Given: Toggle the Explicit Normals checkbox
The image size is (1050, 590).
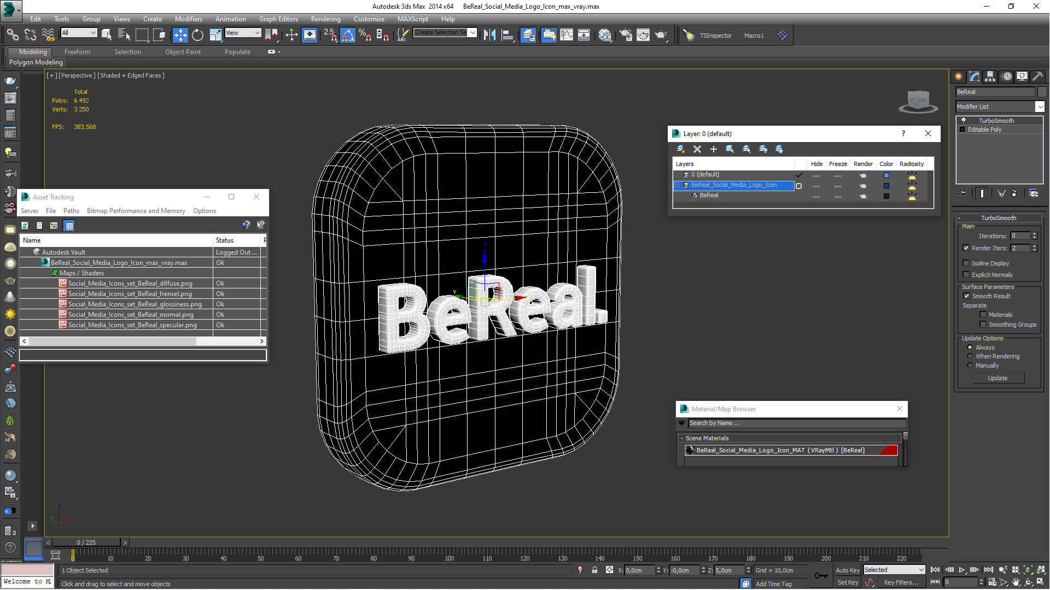Looking at the screenshot, I should [966, 275].
